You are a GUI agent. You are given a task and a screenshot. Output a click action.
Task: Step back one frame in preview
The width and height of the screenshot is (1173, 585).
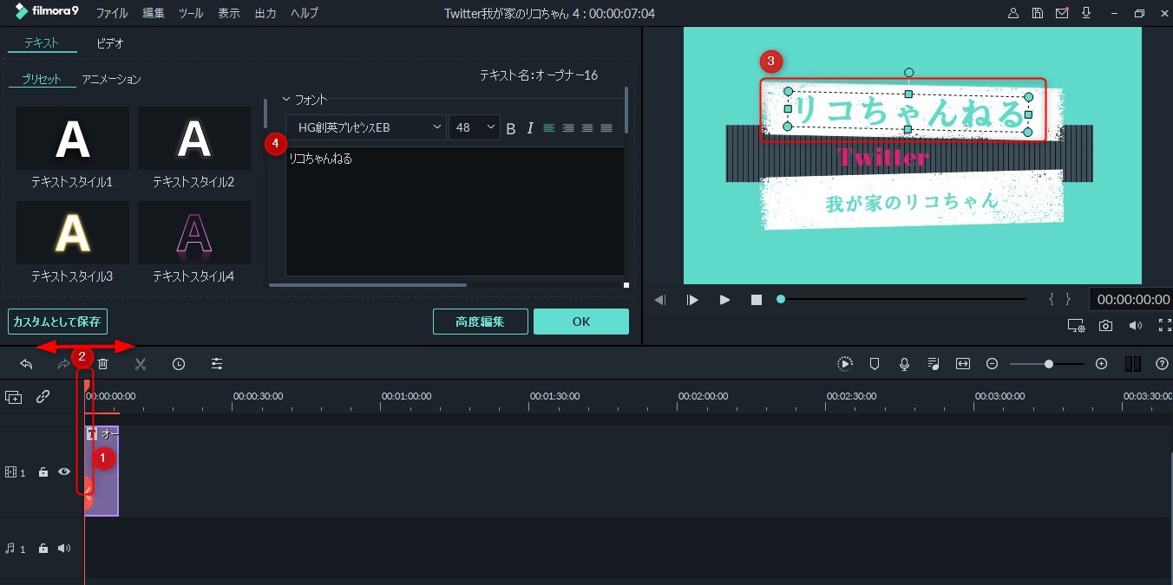point(660,300)
